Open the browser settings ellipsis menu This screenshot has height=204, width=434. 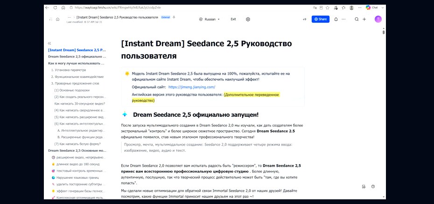[359, 8]
